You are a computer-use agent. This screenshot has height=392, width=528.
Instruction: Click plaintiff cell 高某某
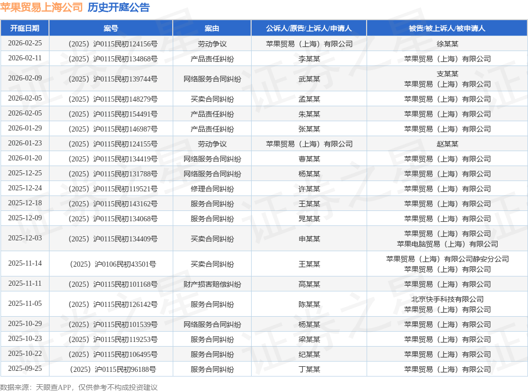(x=309, y=284)
